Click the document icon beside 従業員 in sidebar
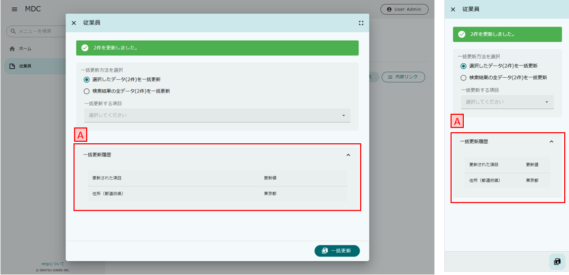569x275 pixels. [x=12, y=66]
